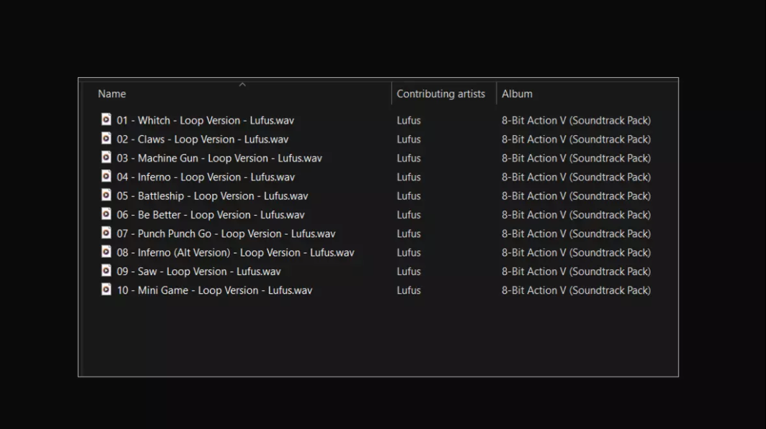Click the audio file icon for 02 - Claws
This screenshot has height=429, width=766.
tap(106, 139)
